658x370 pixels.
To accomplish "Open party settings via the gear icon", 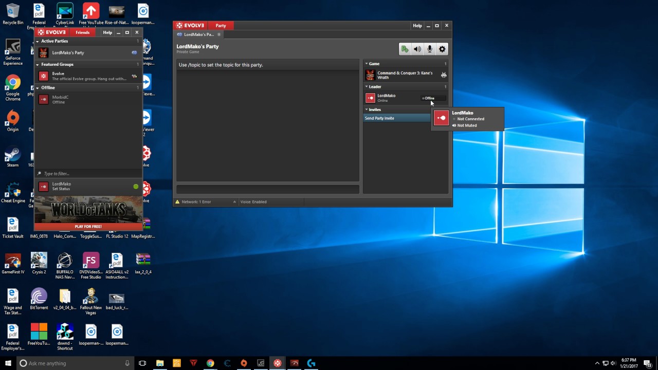I will click(x=442, y=49).
